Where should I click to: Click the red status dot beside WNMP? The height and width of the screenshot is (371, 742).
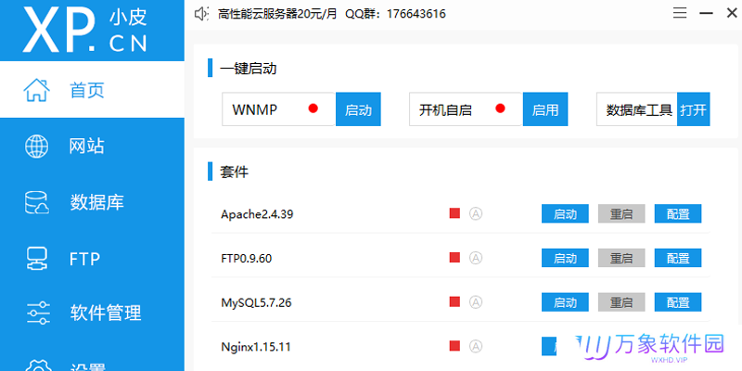tap(313, 109)
